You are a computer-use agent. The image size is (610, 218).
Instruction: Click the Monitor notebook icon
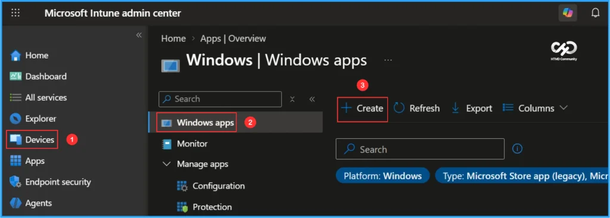pyautogui.click(x=167, y=144)
